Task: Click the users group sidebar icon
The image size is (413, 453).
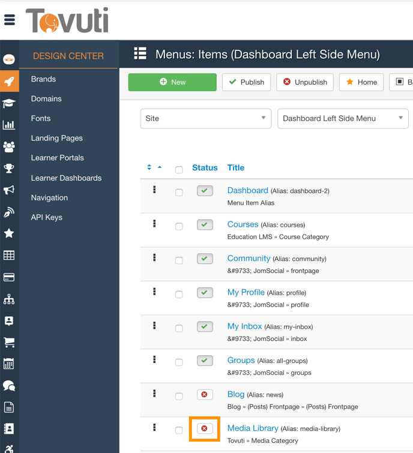Action: (9, 146)
